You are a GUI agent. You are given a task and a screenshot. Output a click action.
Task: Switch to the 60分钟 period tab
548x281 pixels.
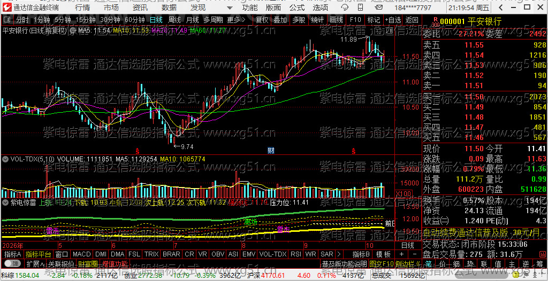coord(134,20)
